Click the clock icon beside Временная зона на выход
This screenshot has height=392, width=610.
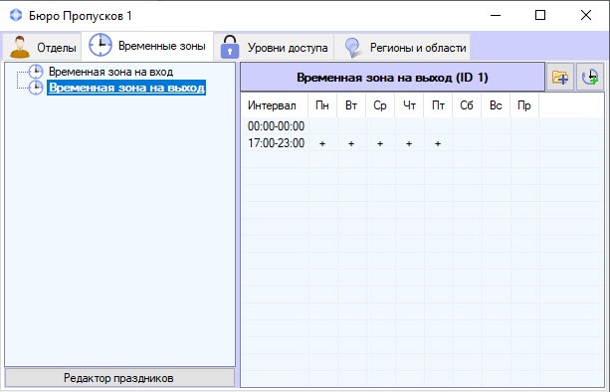pyautogui.click(x=36, y=88)
